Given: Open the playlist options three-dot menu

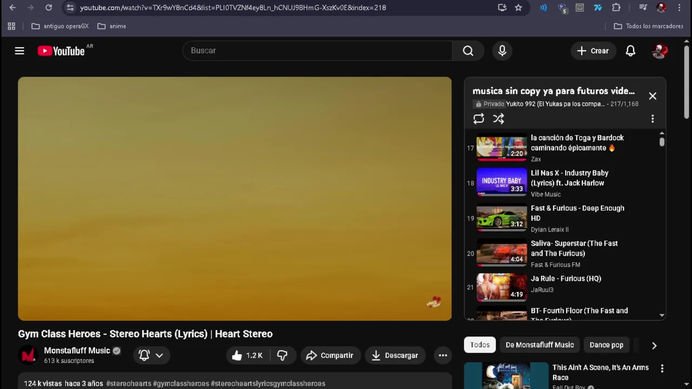Looking at the screenshot, I should click(x=653, y=118).
